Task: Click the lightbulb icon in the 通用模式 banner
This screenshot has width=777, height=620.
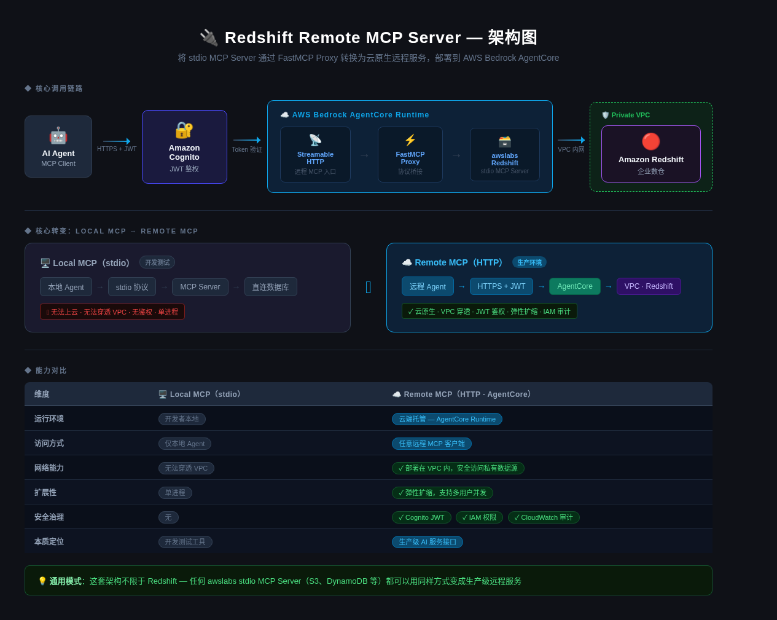Action: 42,580
